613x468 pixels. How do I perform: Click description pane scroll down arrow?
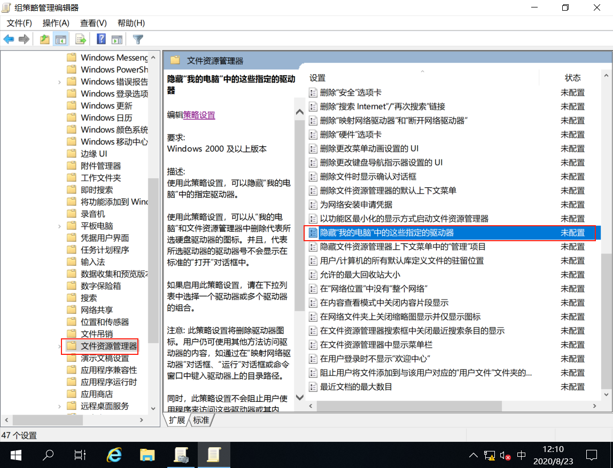coord(300,398)
